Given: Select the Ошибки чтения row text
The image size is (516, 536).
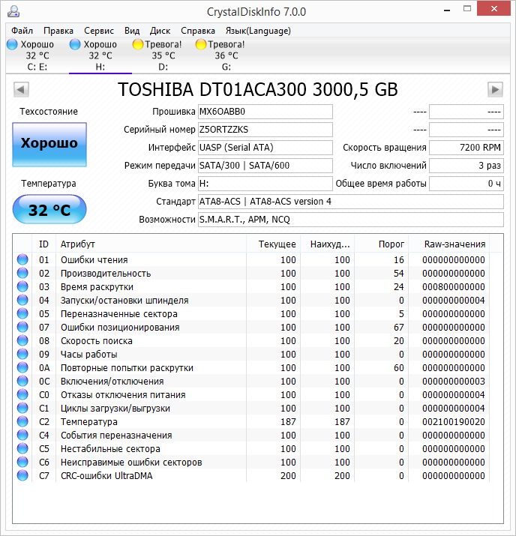Looking at the screenshot, I should pos(94,260).
